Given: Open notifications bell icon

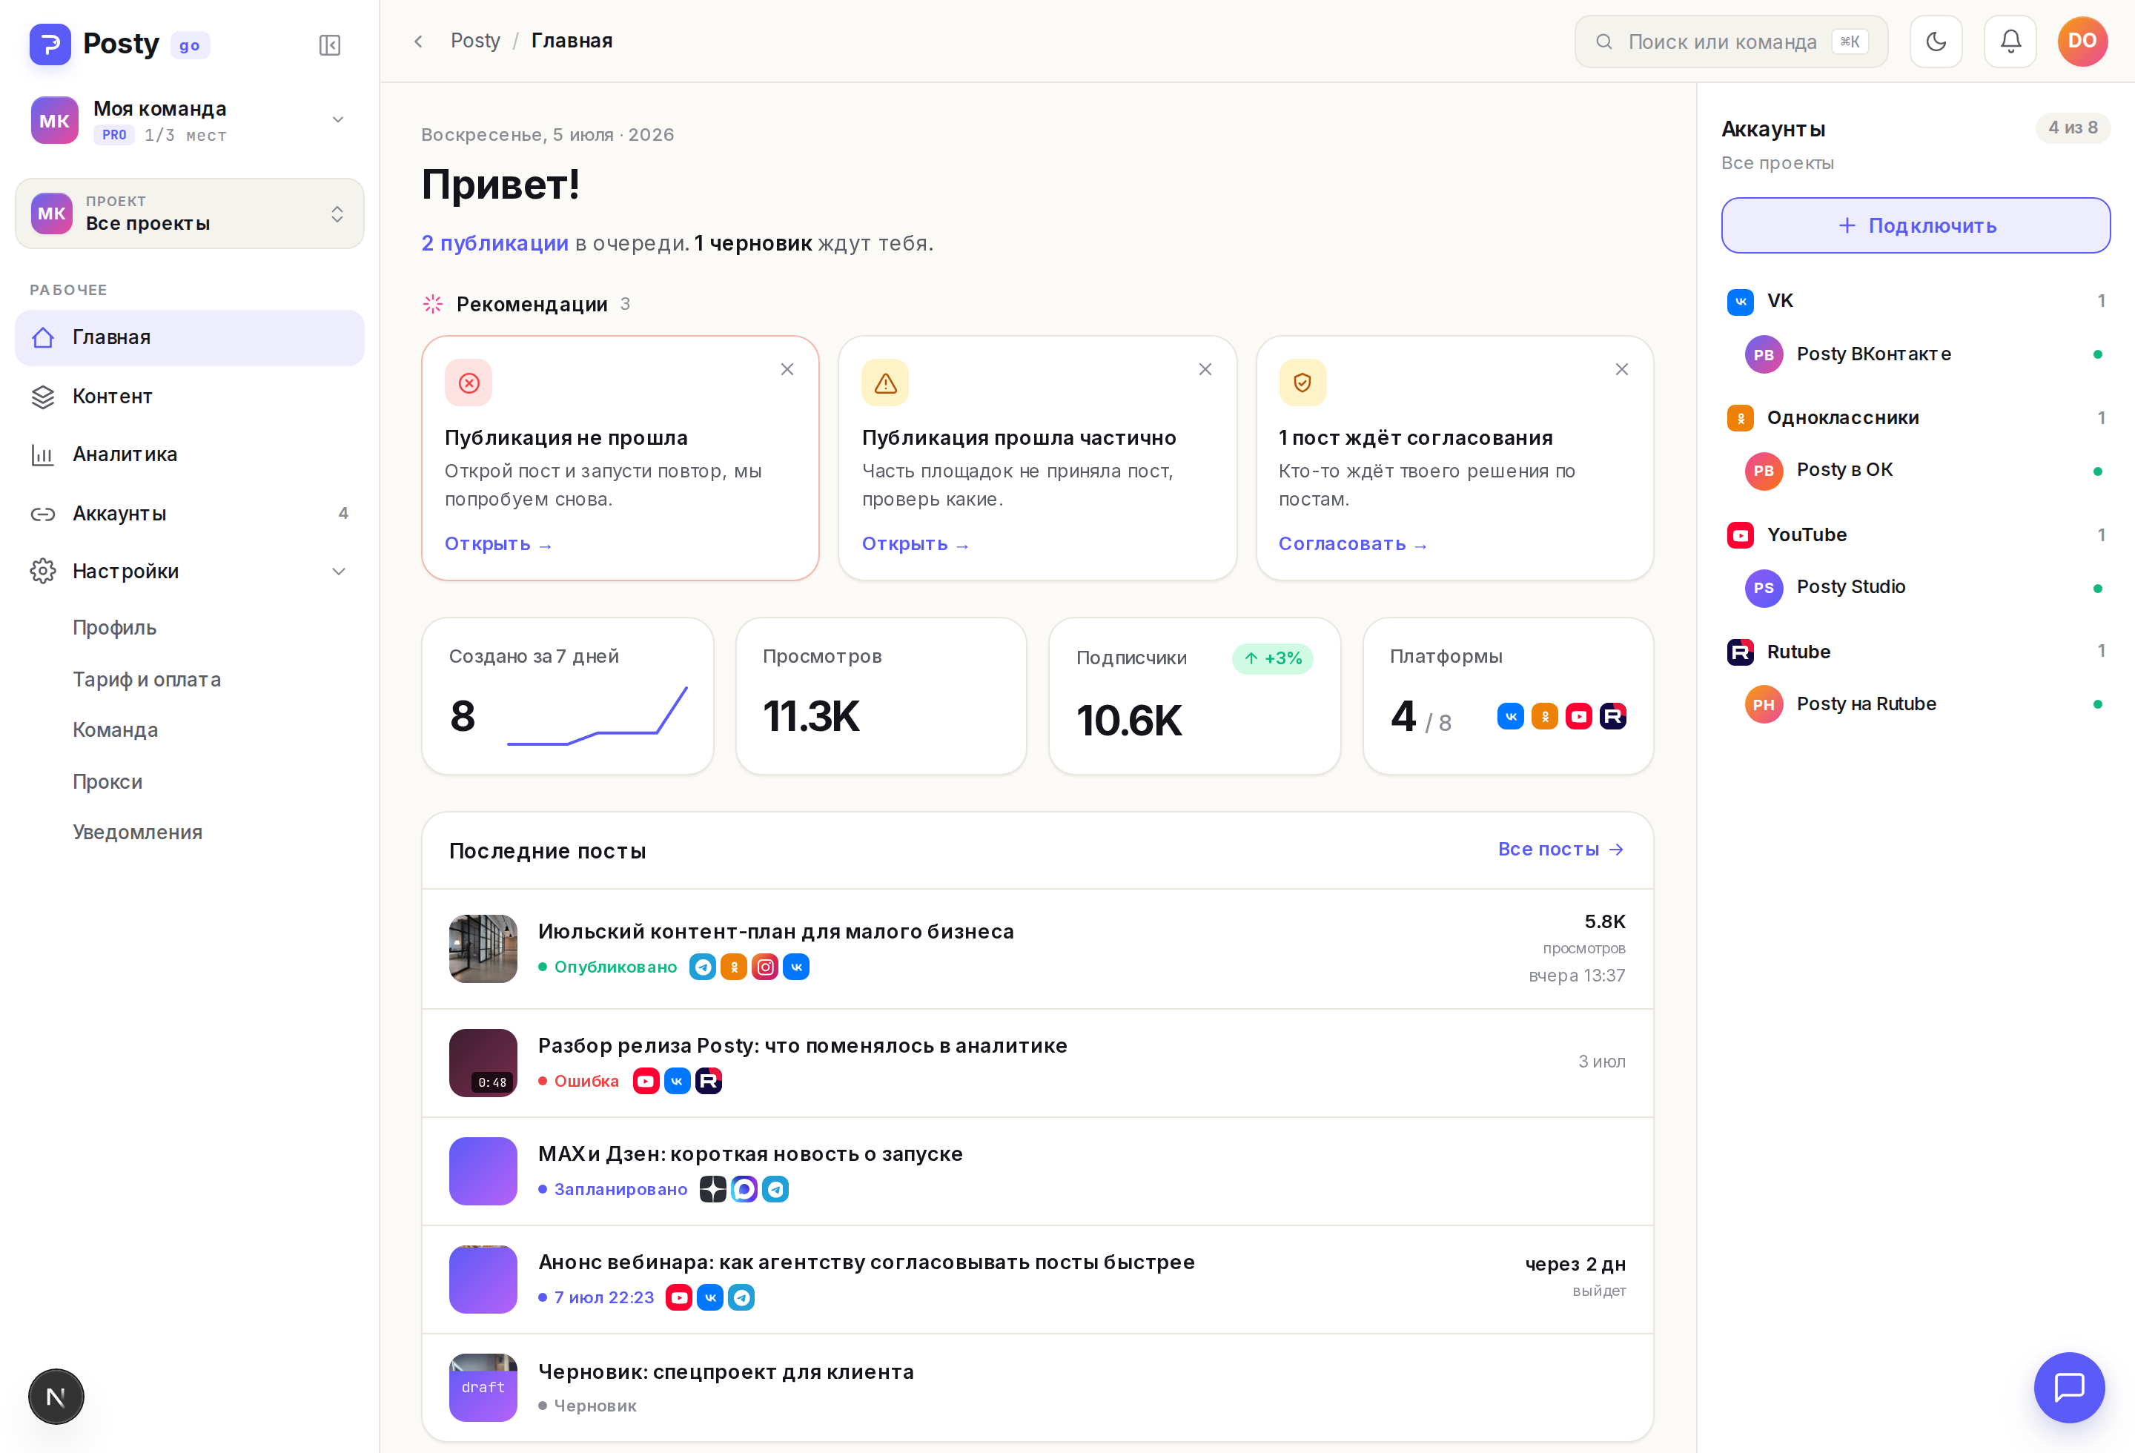Looking at the screenshot, I should (2010, 42).
